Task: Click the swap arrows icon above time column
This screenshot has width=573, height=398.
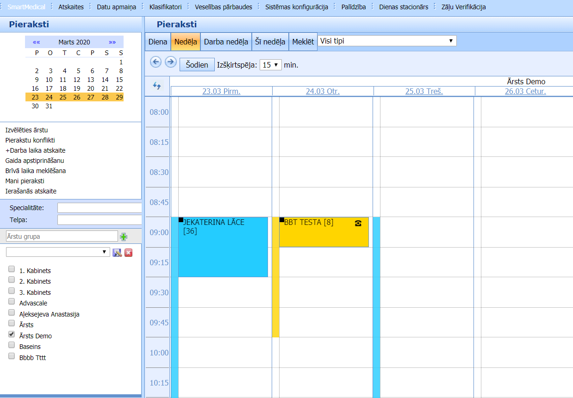Action: click(x=157, y=86)
